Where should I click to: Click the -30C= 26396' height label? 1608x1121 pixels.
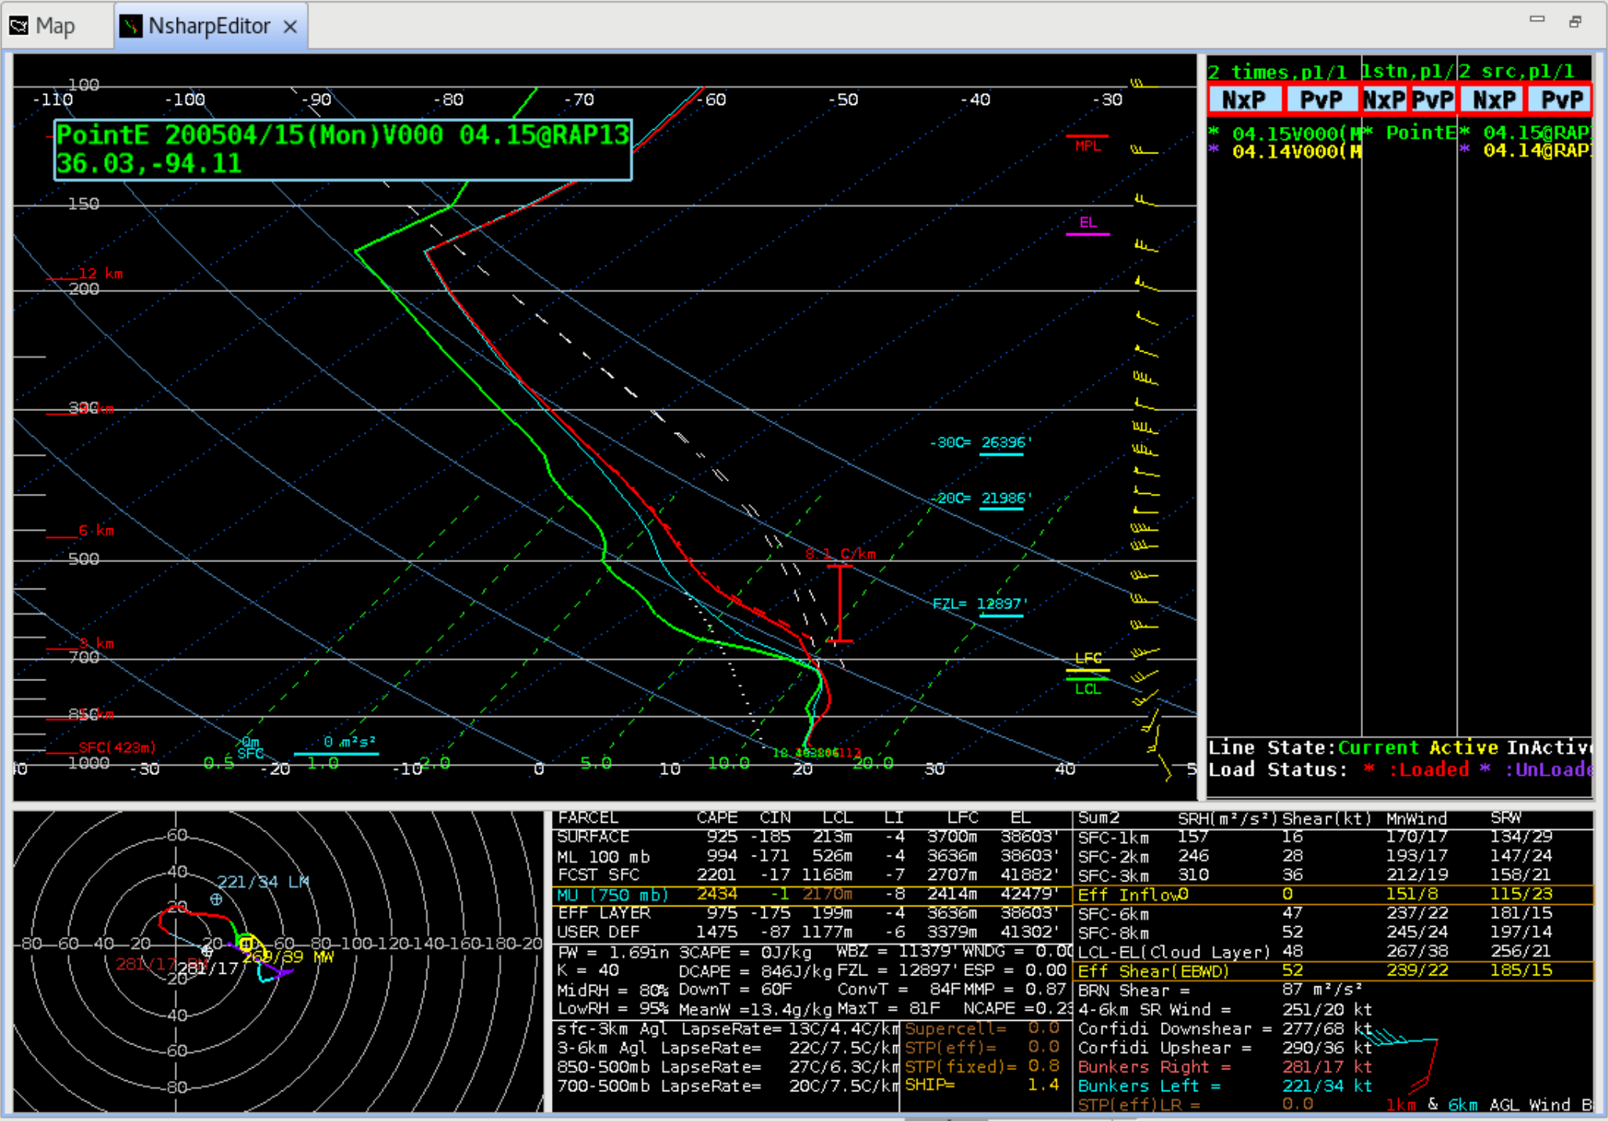tap(981, 442)
